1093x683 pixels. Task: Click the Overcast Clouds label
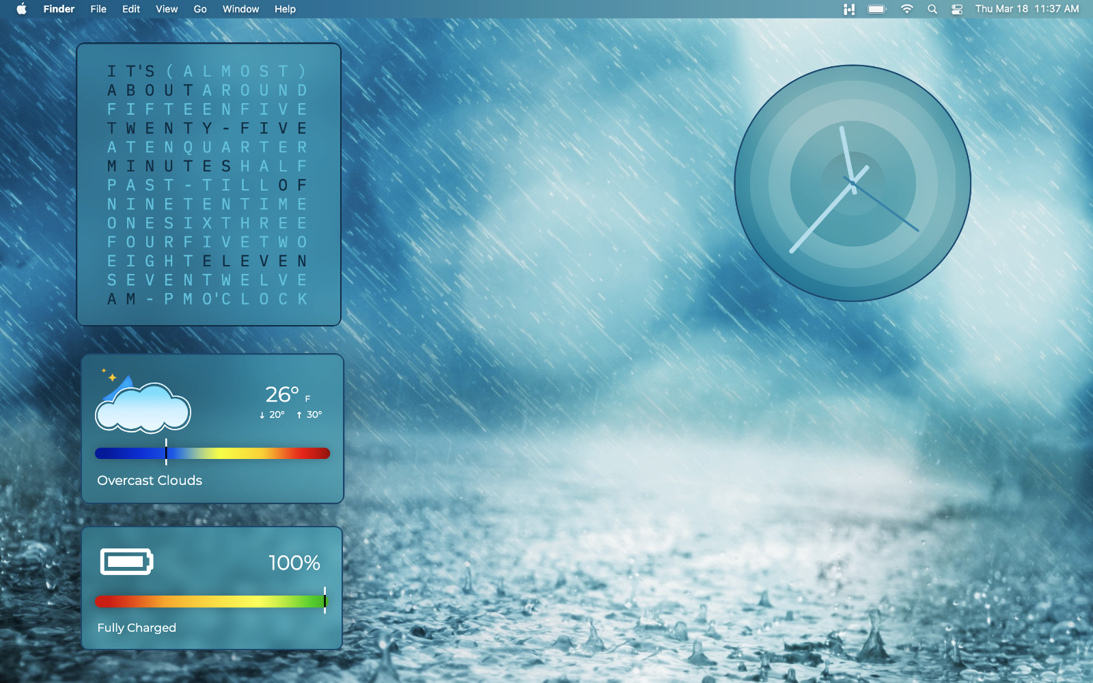pyautogui.click(x=150, y=480)
